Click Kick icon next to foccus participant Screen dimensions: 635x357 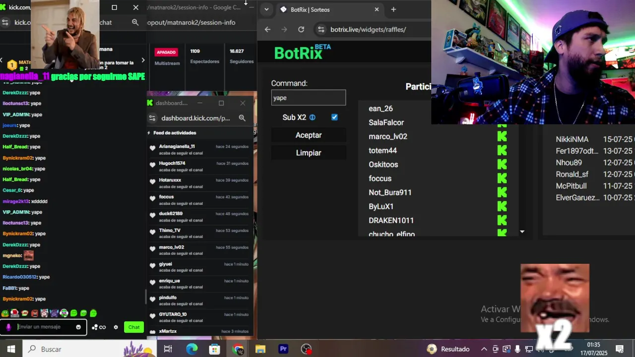[x=502, y=178]
